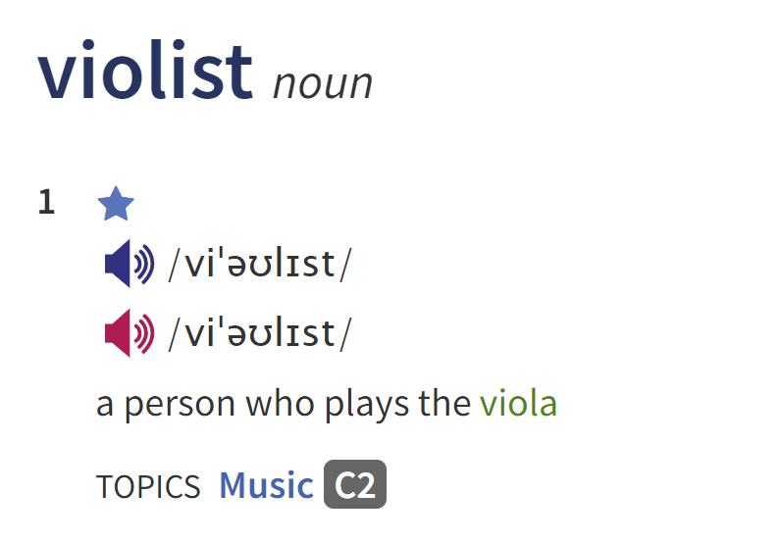Click the phonetic transcription beside blue speaker

click(x=258, y=265)
